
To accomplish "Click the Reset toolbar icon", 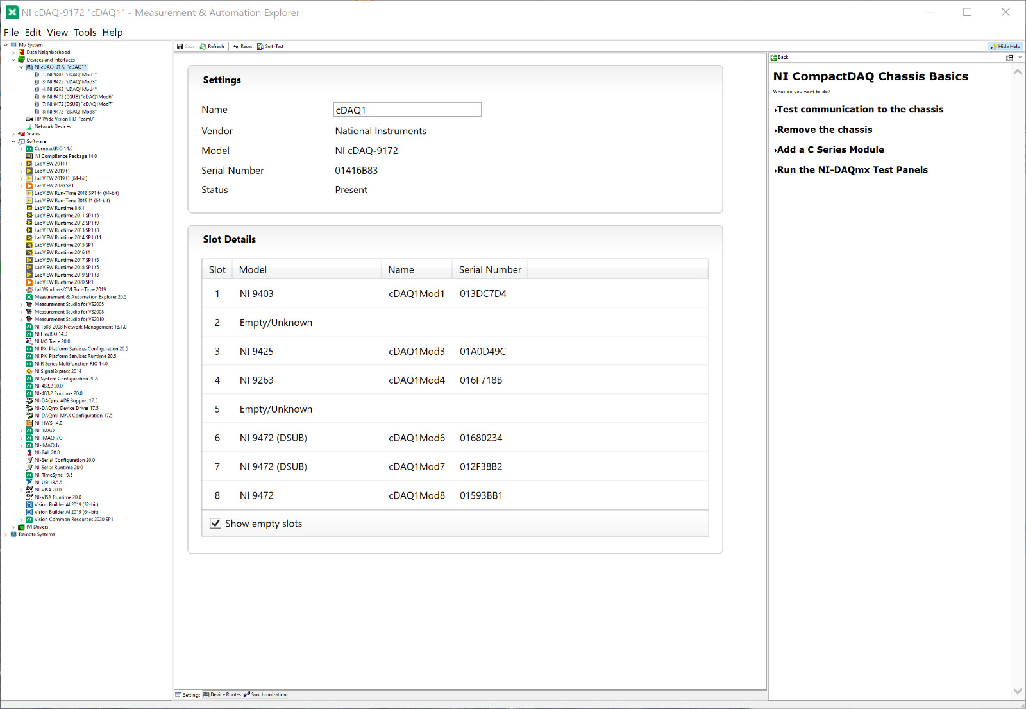I will coord(236,47).
